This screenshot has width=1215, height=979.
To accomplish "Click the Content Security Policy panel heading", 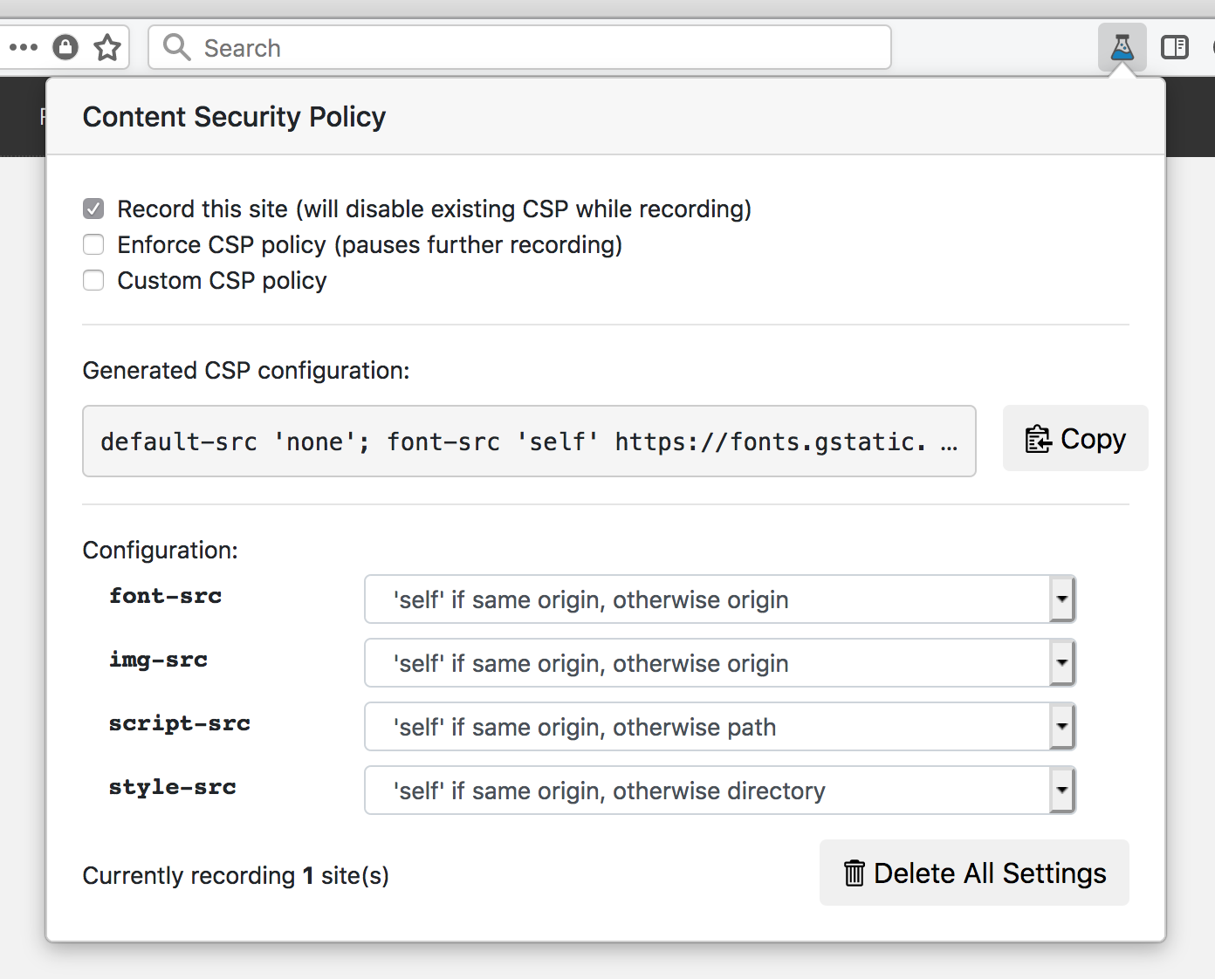I will pyautogui.click(x=234, y=117).
